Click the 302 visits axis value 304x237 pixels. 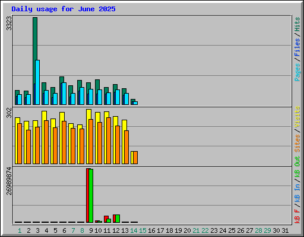(x=9, y=113)
